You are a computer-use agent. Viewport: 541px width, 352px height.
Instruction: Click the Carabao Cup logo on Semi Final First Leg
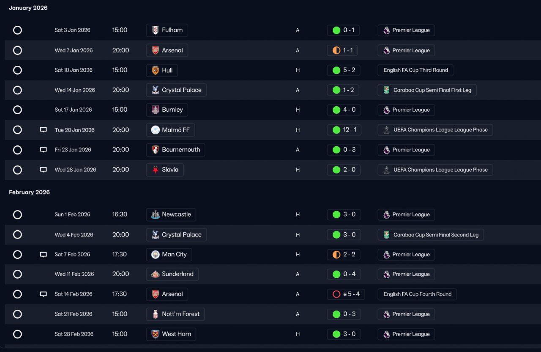point(386,90)
